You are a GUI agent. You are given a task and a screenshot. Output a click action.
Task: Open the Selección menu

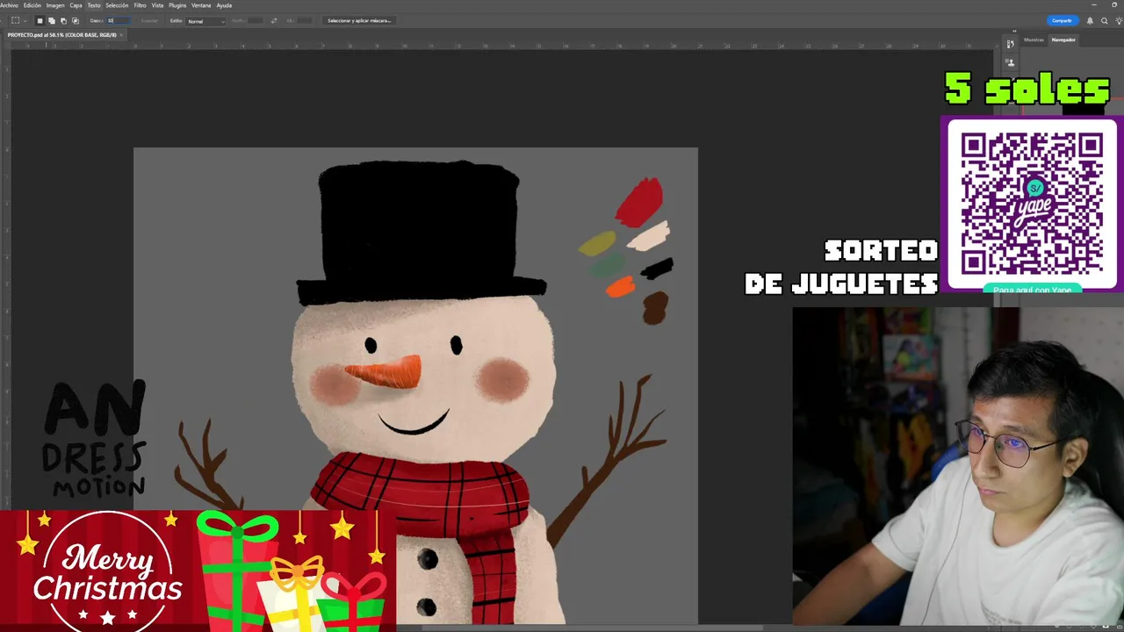coord(117,5)
